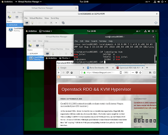Viewport: 168px width, 135px height.
Task: Click the shut down VM power icon
Action: coord(51,23)
